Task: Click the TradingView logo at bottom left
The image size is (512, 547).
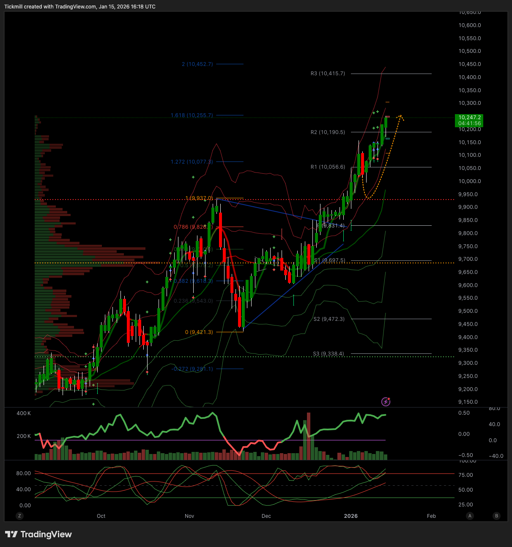Action: pyautogui.click(x=39, y=534)
